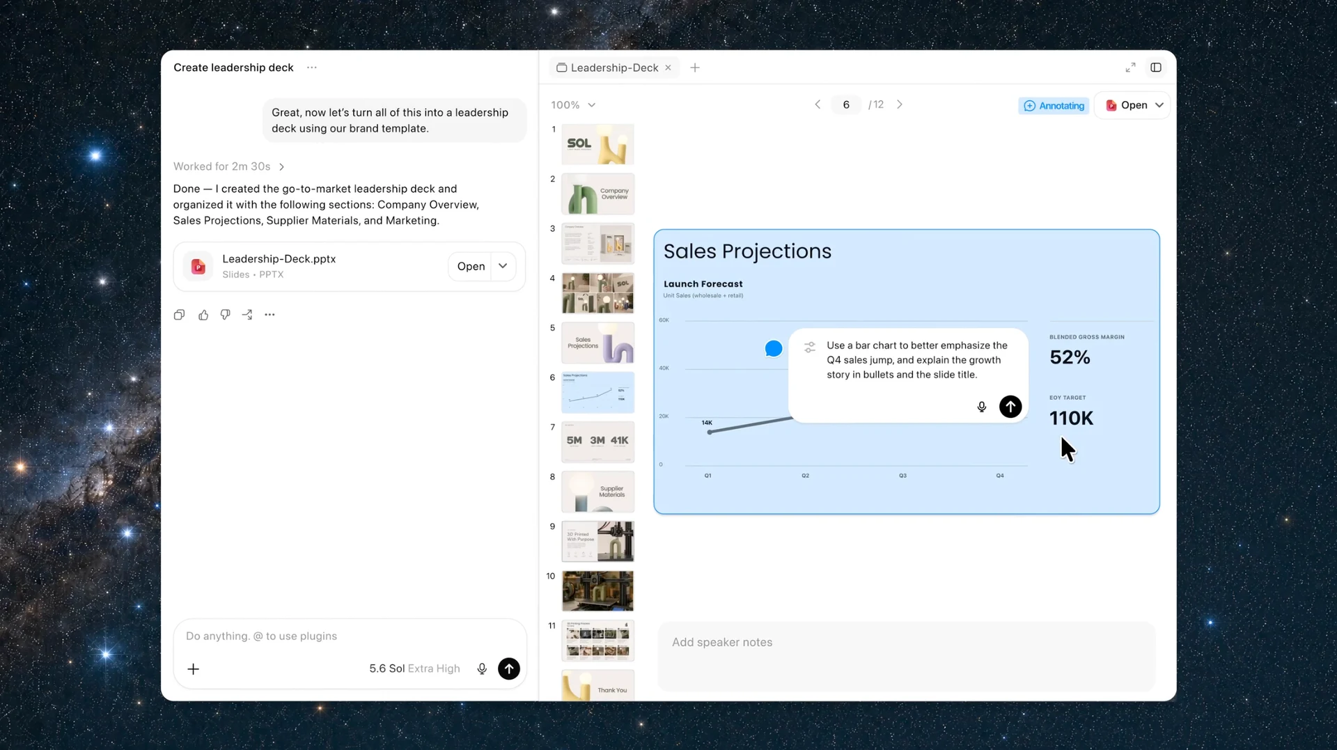Expand dropdown arrow beside Leadership-Deck.pptx Open

(x=503, y=266)
